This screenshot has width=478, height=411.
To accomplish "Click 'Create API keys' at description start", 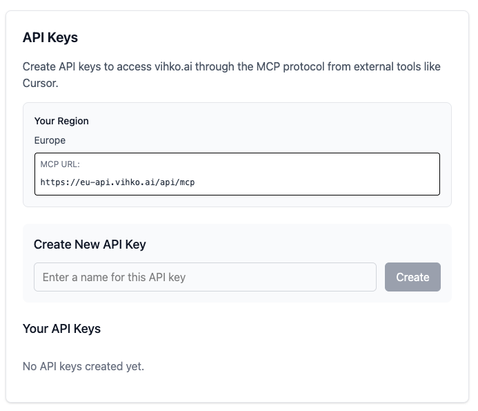I will (61, 67).
